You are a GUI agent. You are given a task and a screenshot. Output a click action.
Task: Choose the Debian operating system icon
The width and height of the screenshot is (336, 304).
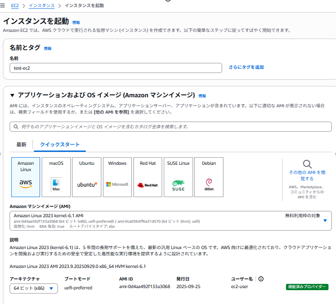click(x=209, y=177)
